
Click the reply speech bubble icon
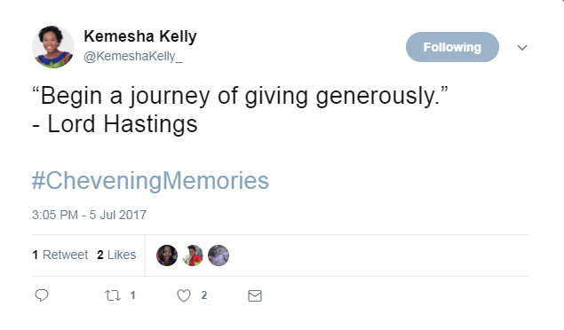42,295
